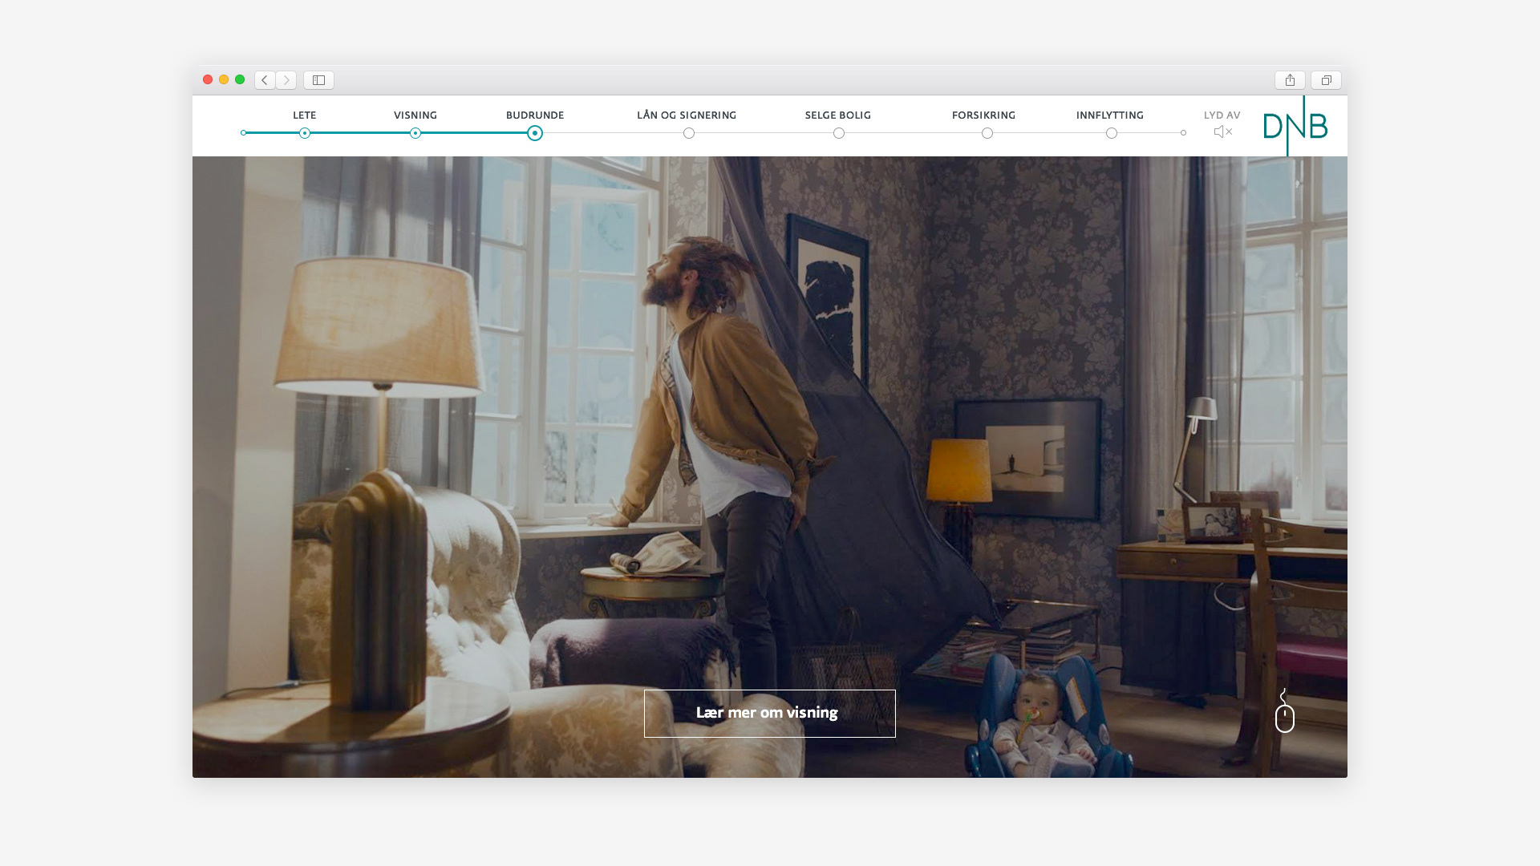Select the LÅN OG SIGNERING menu label
Screen dimensions: 1540x866
[x=687, y=115]
